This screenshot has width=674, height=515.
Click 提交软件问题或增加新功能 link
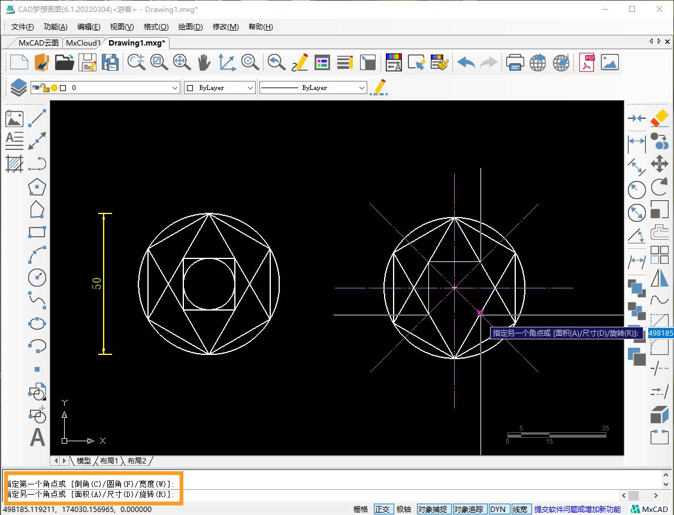coord(577,509)
